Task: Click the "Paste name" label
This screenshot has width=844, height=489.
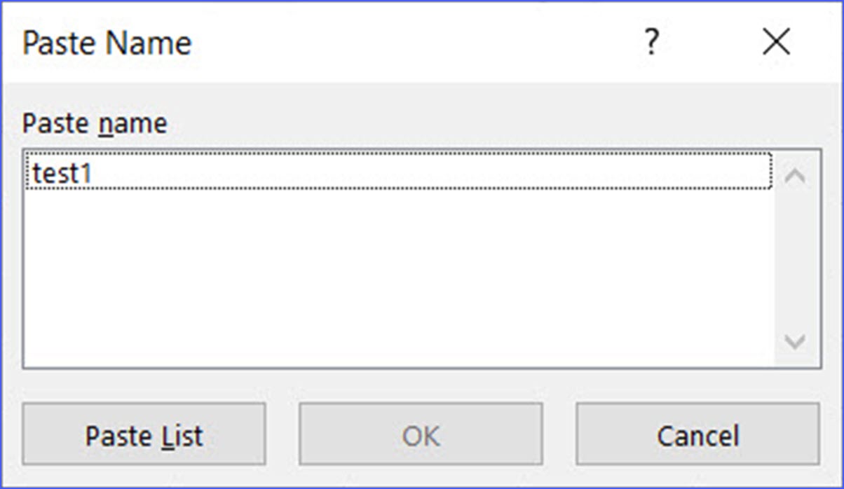Action: 95,123
